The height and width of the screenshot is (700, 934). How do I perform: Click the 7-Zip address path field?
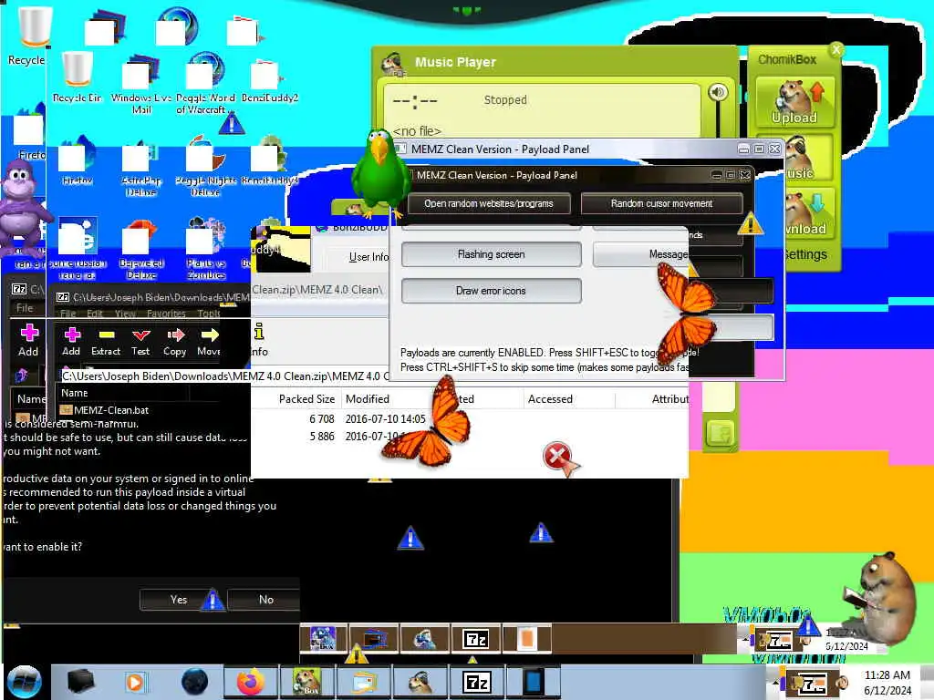coord(225,376)
